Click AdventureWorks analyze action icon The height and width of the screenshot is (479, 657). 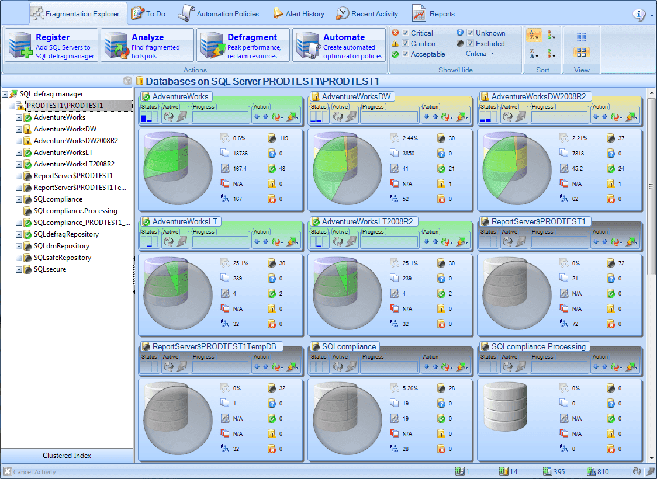(x=277, y=117)
